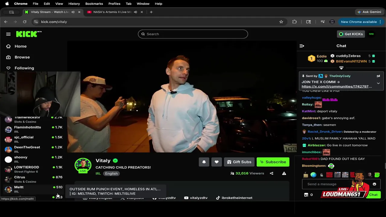Insert the green halo emote
This screenshot has height=217, width=386.
click(x=377, y=175)
